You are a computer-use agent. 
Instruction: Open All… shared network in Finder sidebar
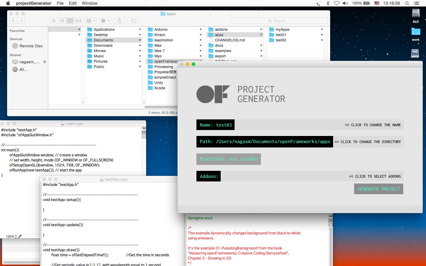(x=20, y=69)
